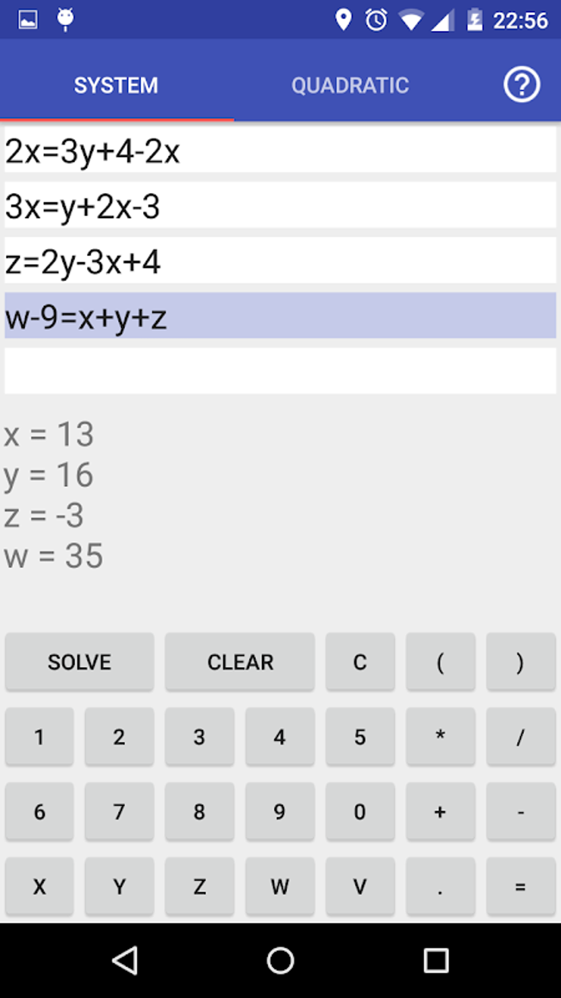Tap the C delete key
Image resolution: width=561 pixels, height=998 pixels.
(x=360, y=662)
